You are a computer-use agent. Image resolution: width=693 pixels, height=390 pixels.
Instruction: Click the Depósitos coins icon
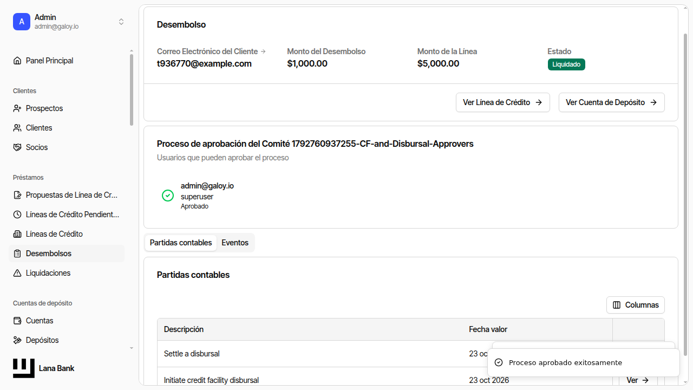point(17,340)
